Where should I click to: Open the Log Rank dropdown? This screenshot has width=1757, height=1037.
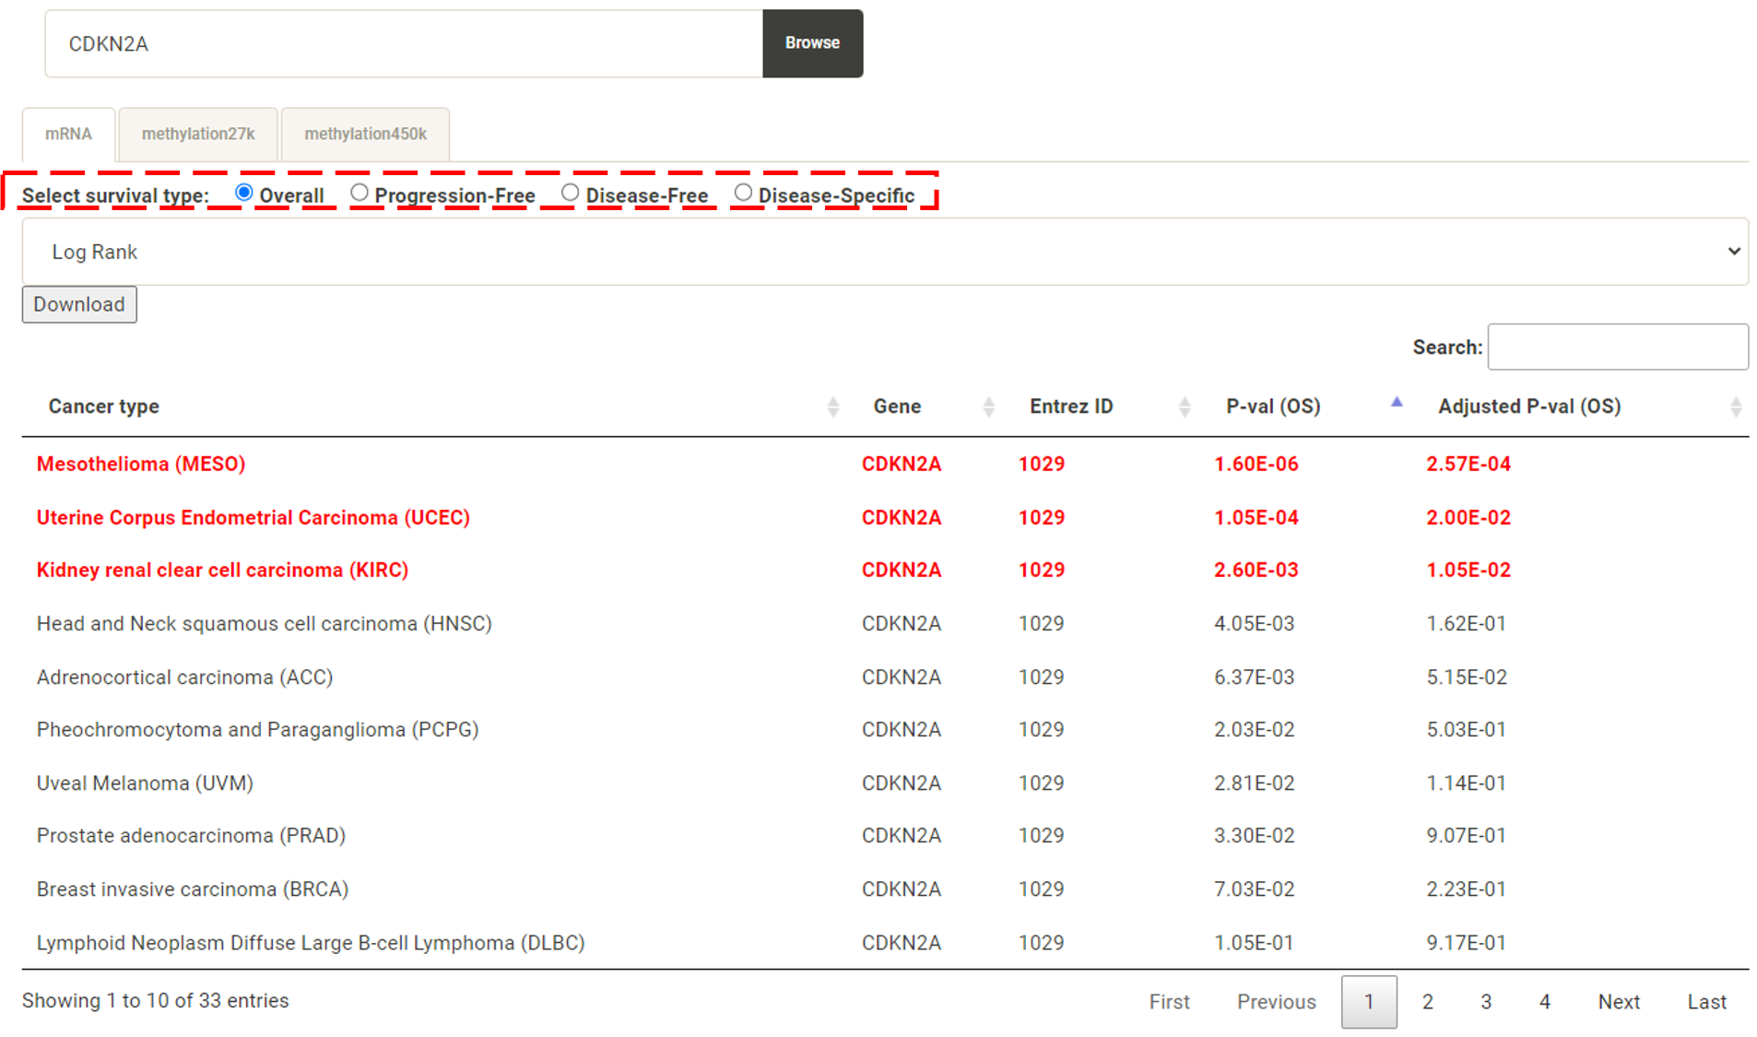tap(884, 252)
